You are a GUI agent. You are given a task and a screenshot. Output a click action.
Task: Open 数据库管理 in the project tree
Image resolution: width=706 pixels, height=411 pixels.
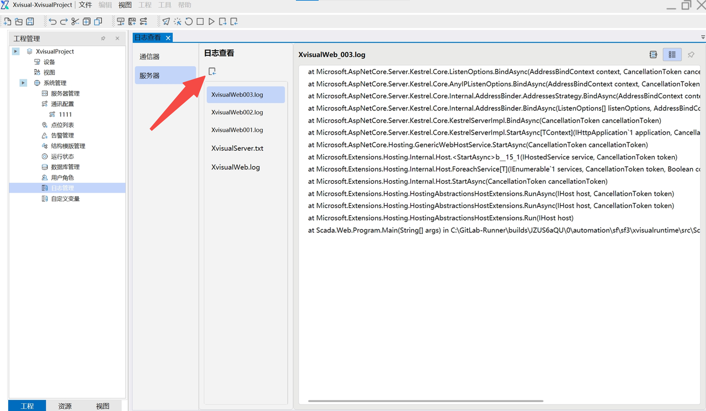66,167
